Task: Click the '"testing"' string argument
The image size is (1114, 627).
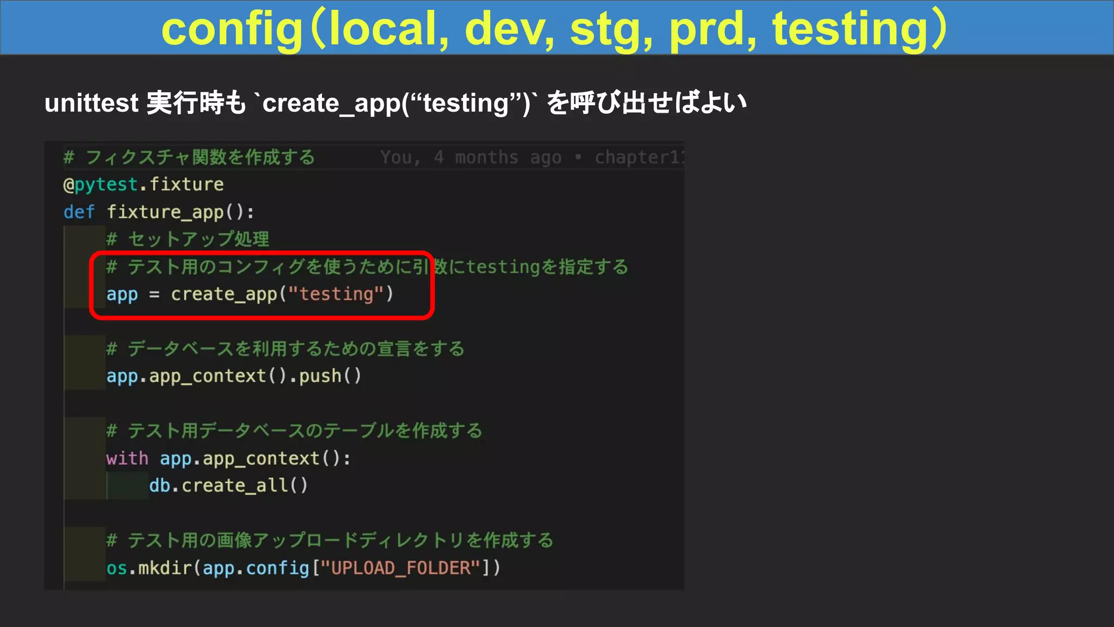Action: click(x=336, y=294)
